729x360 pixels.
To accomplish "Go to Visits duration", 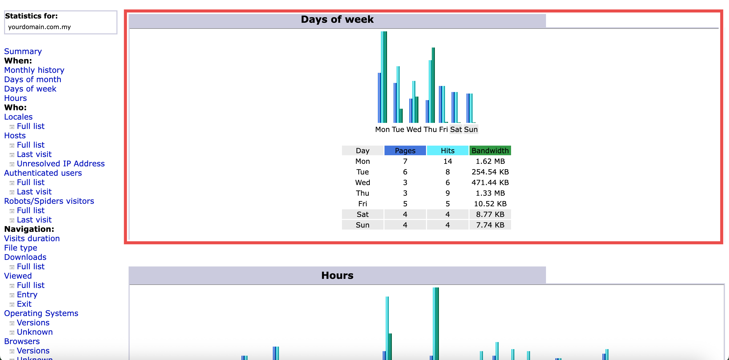I will coord(32,238).
